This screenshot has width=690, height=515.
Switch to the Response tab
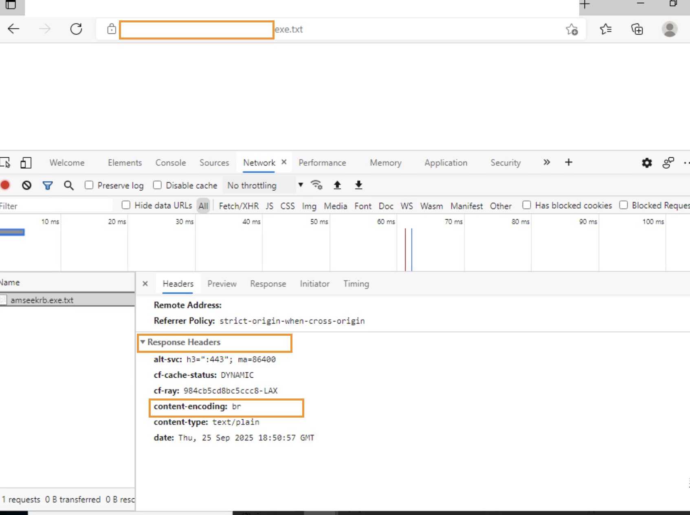(268, 284)
